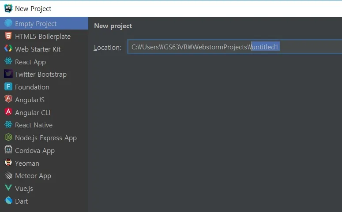Select Empty Project template
Image resolution: width=342 pixels, height=212 pixels.
click(44, 23)
